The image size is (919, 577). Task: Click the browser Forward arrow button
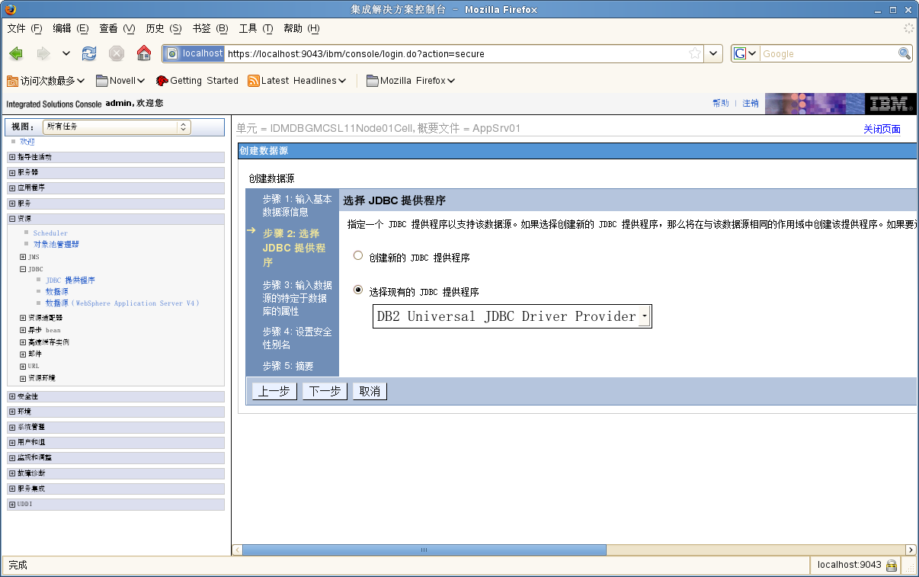coord(43,53)
